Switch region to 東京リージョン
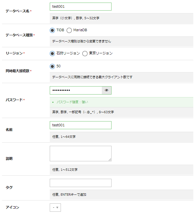 click(x=85, y=54)
